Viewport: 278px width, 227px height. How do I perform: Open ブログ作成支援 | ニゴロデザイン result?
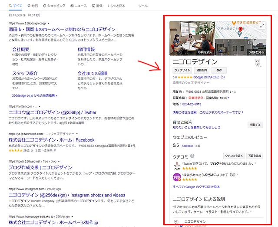(40, 167)
